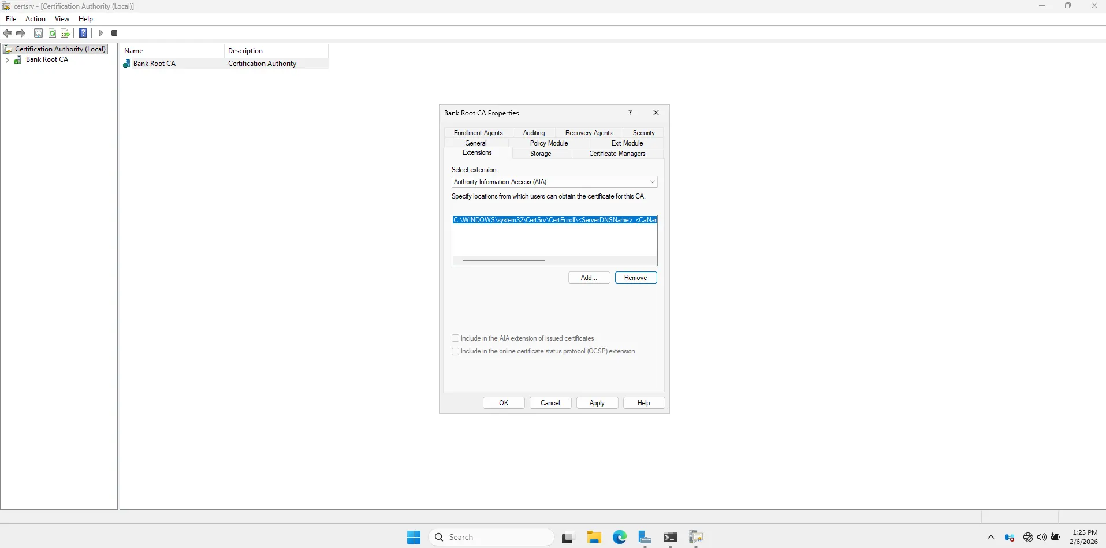Click the Name column header

tap(172, 51)
